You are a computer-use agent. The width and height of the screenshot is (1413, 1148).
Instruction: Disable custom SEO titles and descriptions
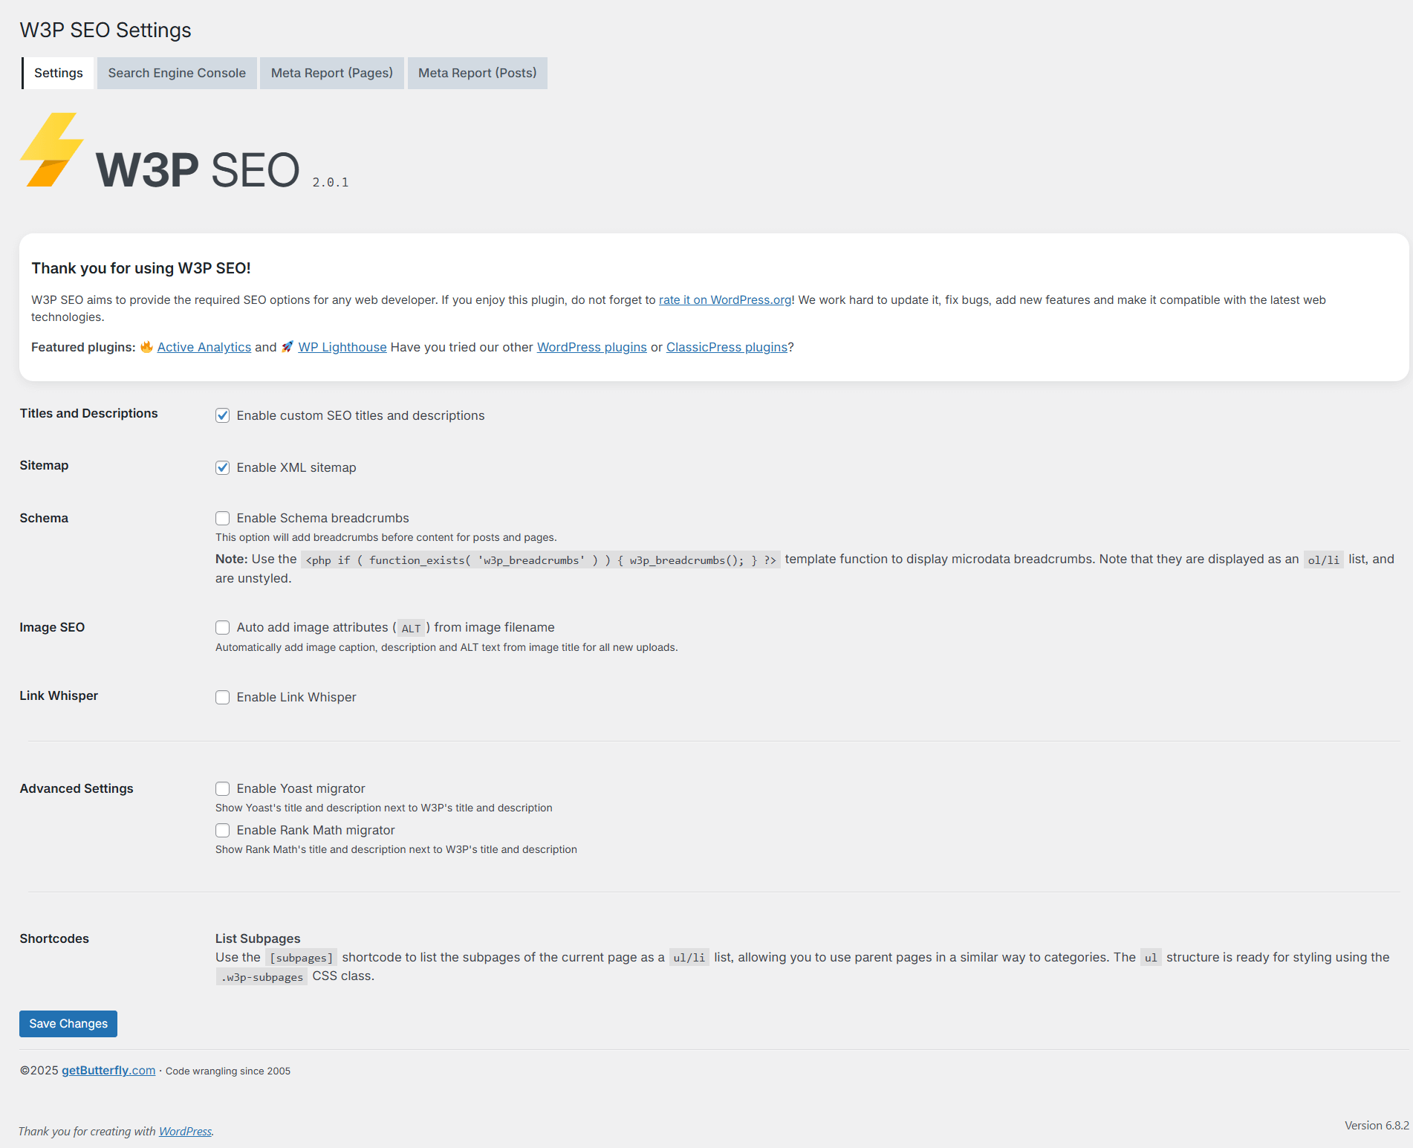[222, 415]
